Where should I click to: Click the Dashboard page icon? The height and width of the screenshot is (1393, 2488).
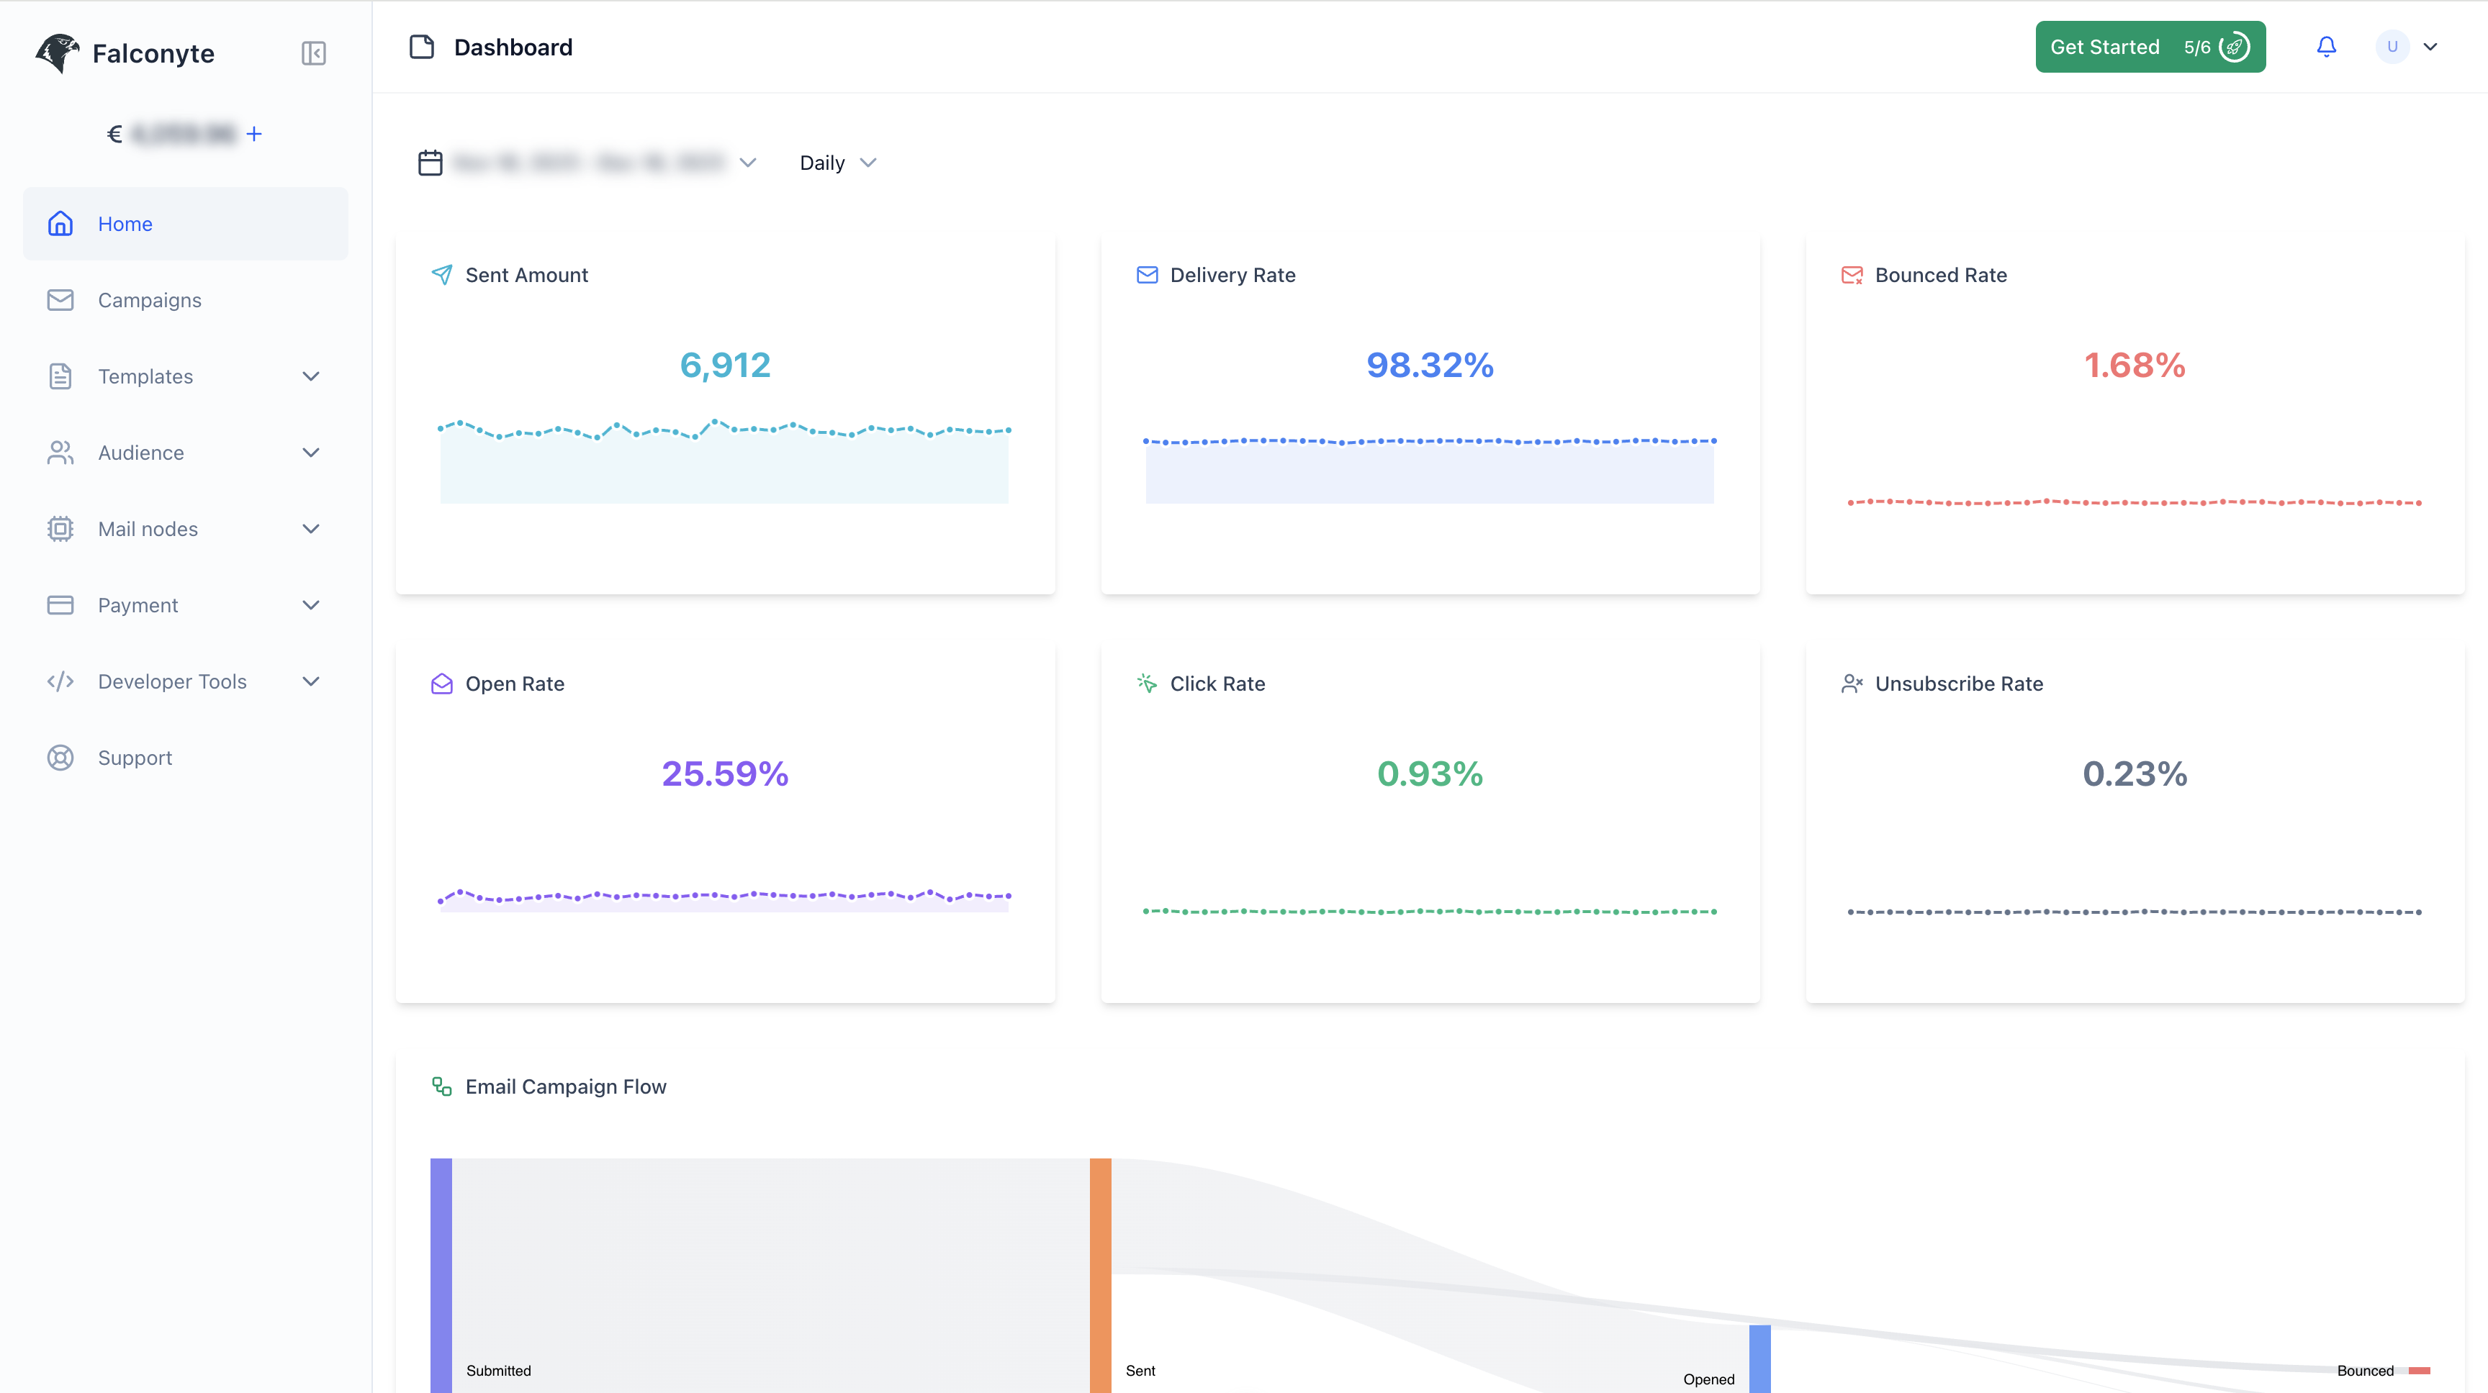[x=422, y=46]
